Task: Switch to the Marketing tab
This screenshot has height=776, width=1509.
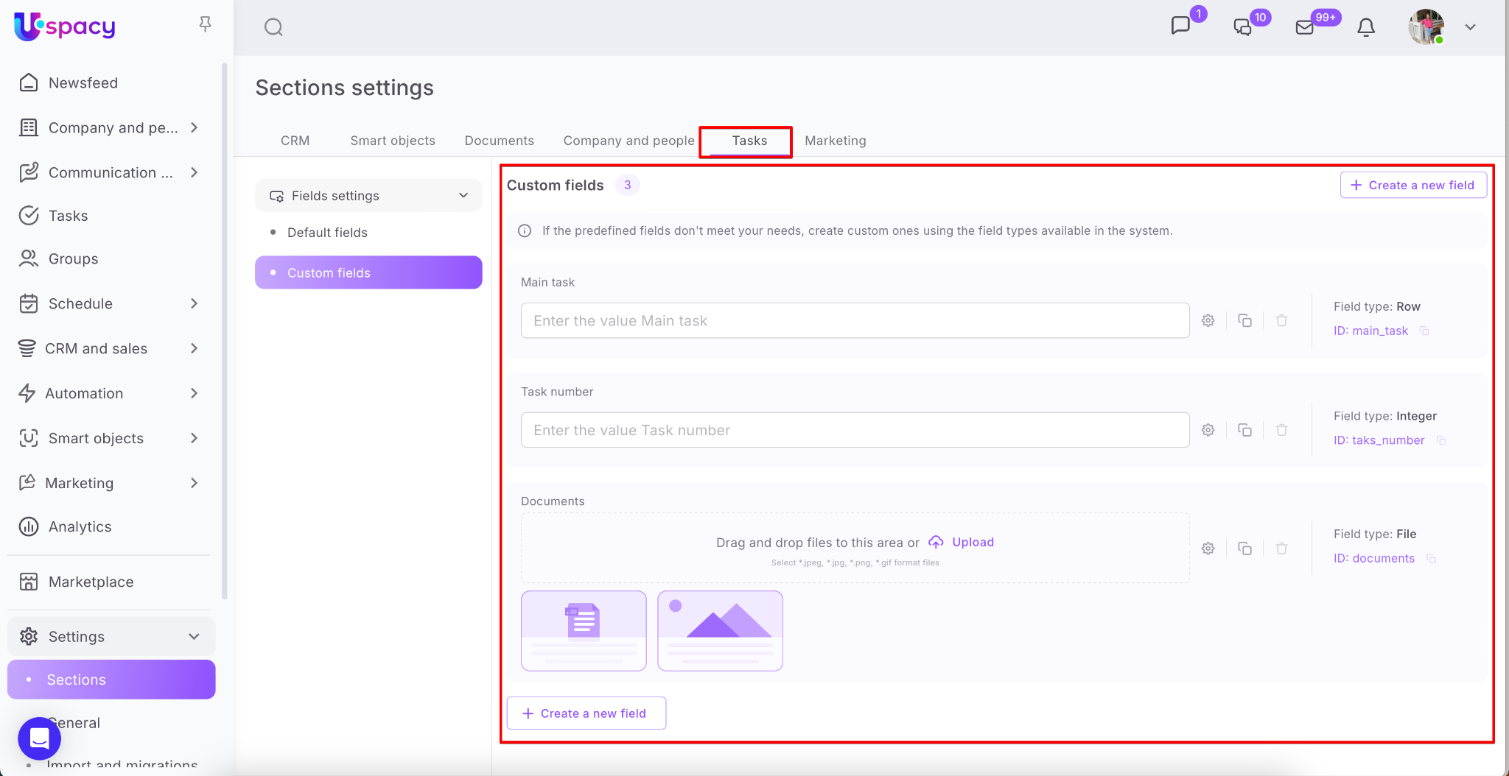Action: click(x=835, y=141)
